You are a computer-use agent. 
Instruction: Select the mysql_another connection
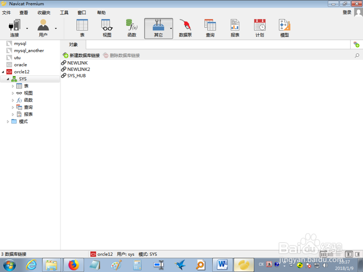point(29,51)
